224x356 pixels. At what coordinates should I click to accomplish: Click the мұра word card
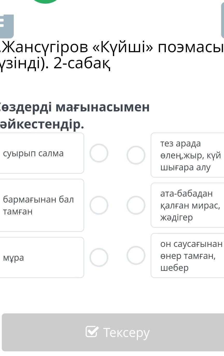coord(41,257)
